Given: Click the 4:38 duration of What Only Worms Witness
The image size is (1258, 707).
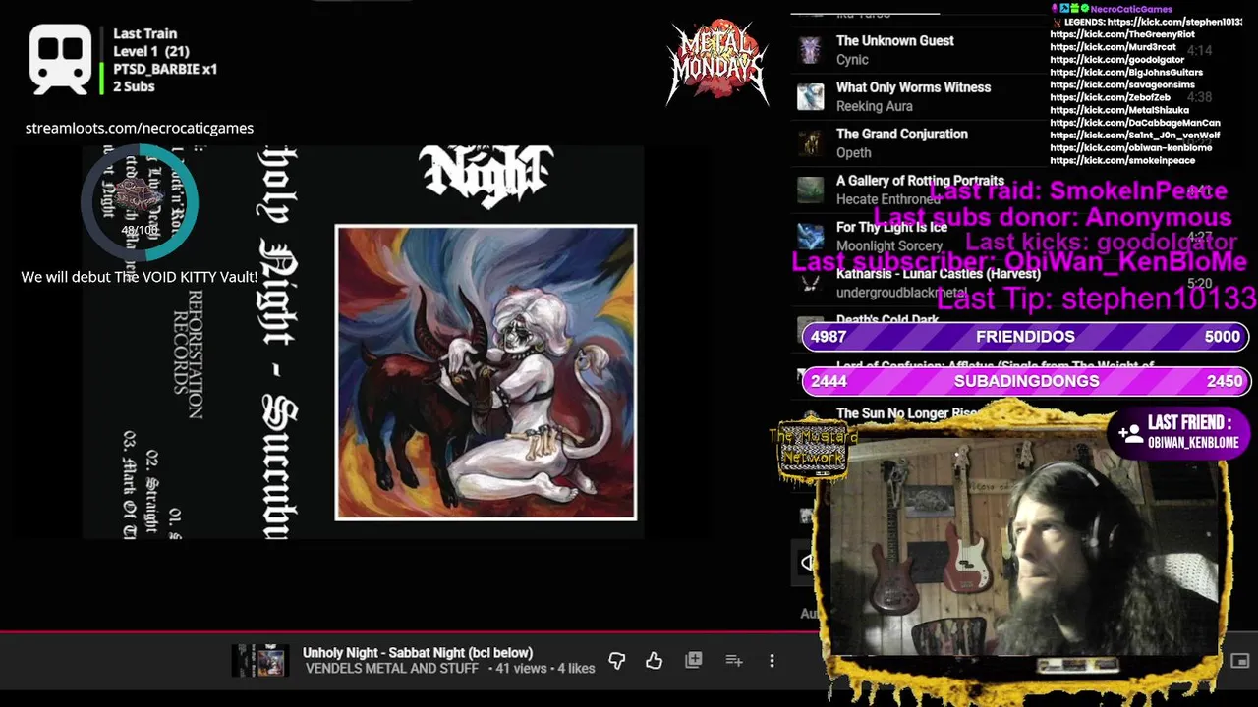Looking at the screenshot, I should (x=1199, y=97).
